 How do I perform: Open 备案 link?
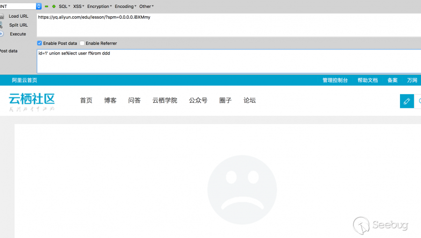pos(392,80)
